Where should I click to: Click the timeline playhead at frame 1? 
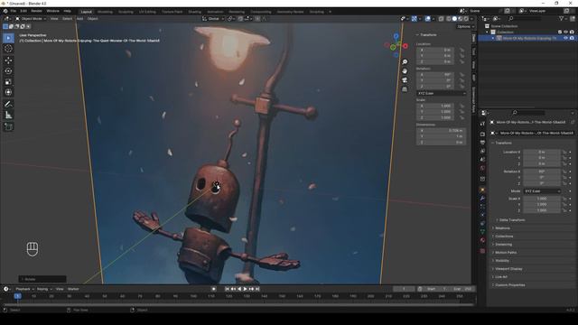17,296
